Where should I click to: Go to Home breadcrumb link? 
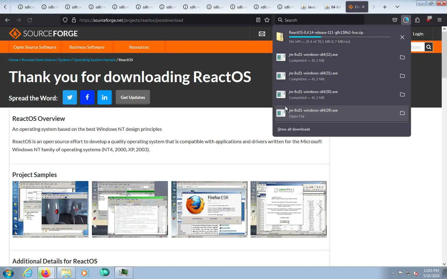coord(14,60)
